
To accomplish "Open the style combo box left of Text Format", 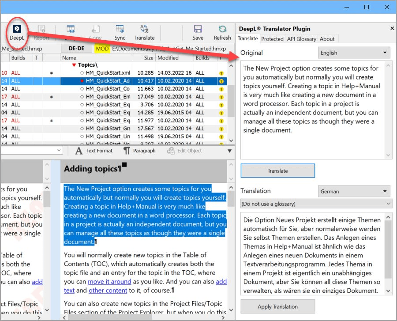I will pos(31,150).
